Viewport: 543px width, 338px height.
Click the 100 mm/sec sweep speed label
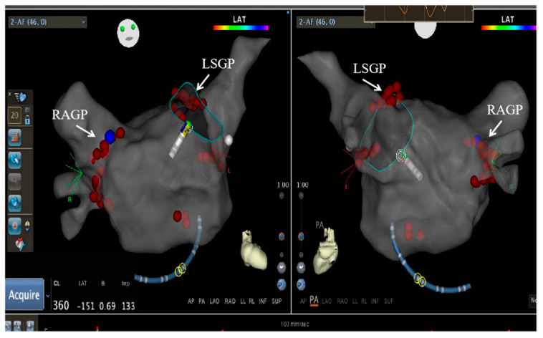pos(294,324)
